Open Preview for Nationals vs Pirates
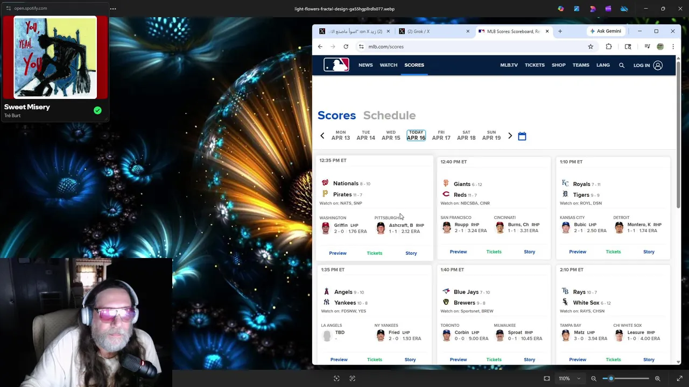This screenshot has height=387, width=689. [x=338, y=253]
